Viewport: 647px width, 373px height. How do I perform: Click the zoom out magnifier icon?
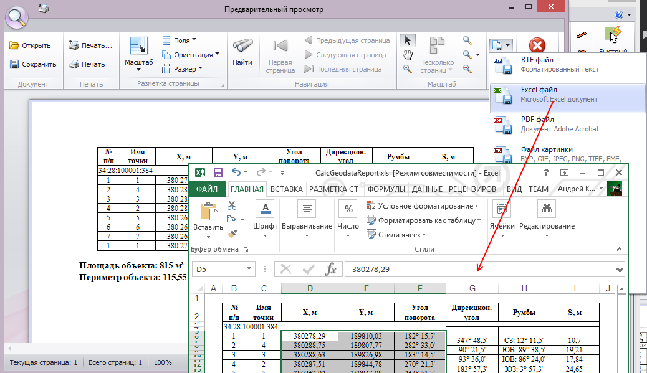467,40
